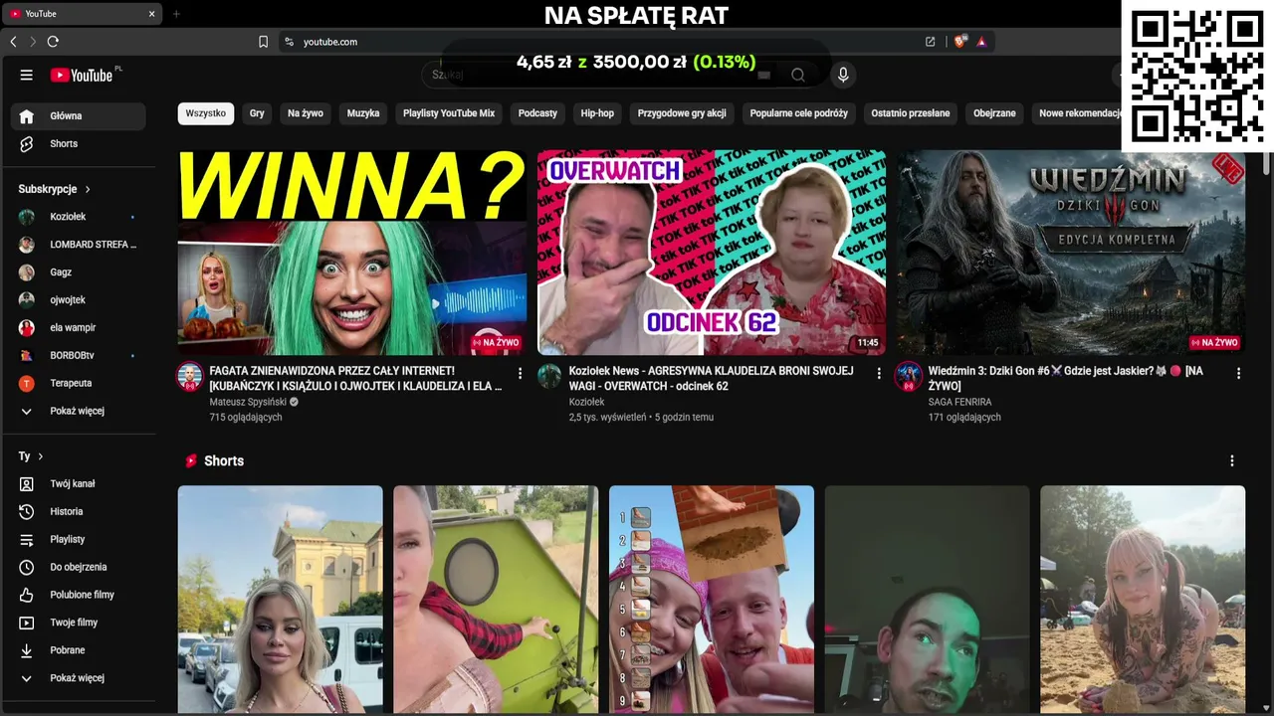Image resolution: width=1274 pixels, height=716 pixels.
Task: Open the ela wampir channel avatar
Action: tap(27, 328)
